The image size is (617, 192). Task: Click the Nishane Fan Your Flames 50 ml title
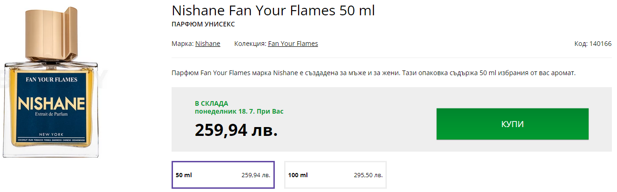pos(273,11)
